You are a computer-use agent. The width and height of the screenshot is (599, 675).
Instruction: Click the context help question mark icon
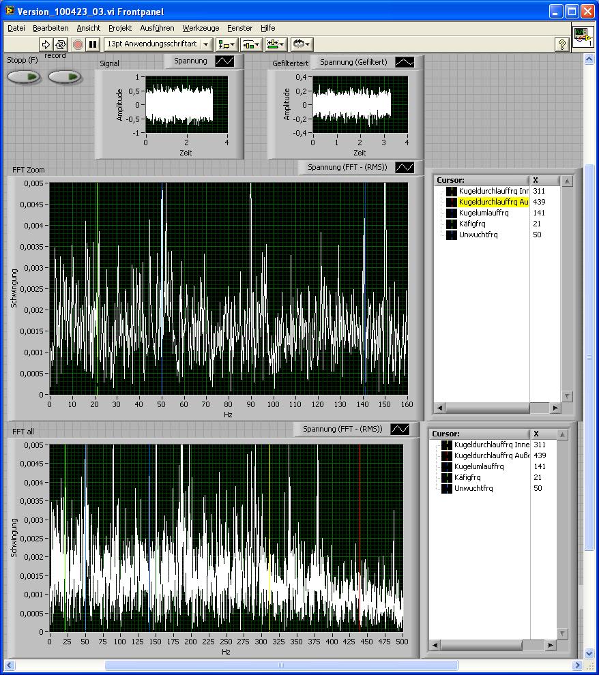pyautogui.click(x=561, y=44)
